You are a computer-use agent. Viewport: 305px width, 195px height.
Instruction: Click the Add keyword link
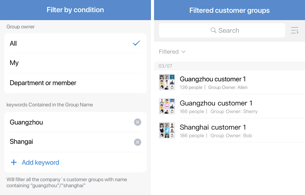coord(41,162)
